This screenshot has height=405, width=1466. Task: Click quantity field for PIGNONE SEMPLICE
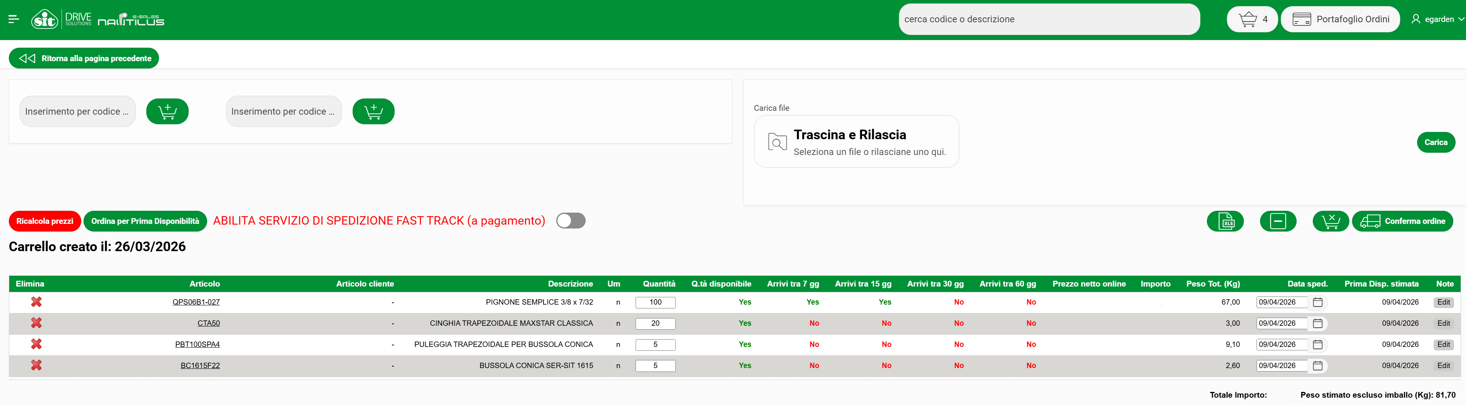point(655,303)
